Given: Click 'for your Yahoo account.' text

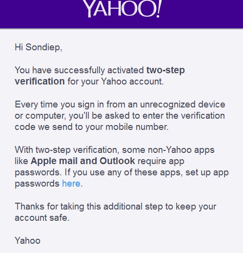Looking at the screenshot, I should coord(116,82).
